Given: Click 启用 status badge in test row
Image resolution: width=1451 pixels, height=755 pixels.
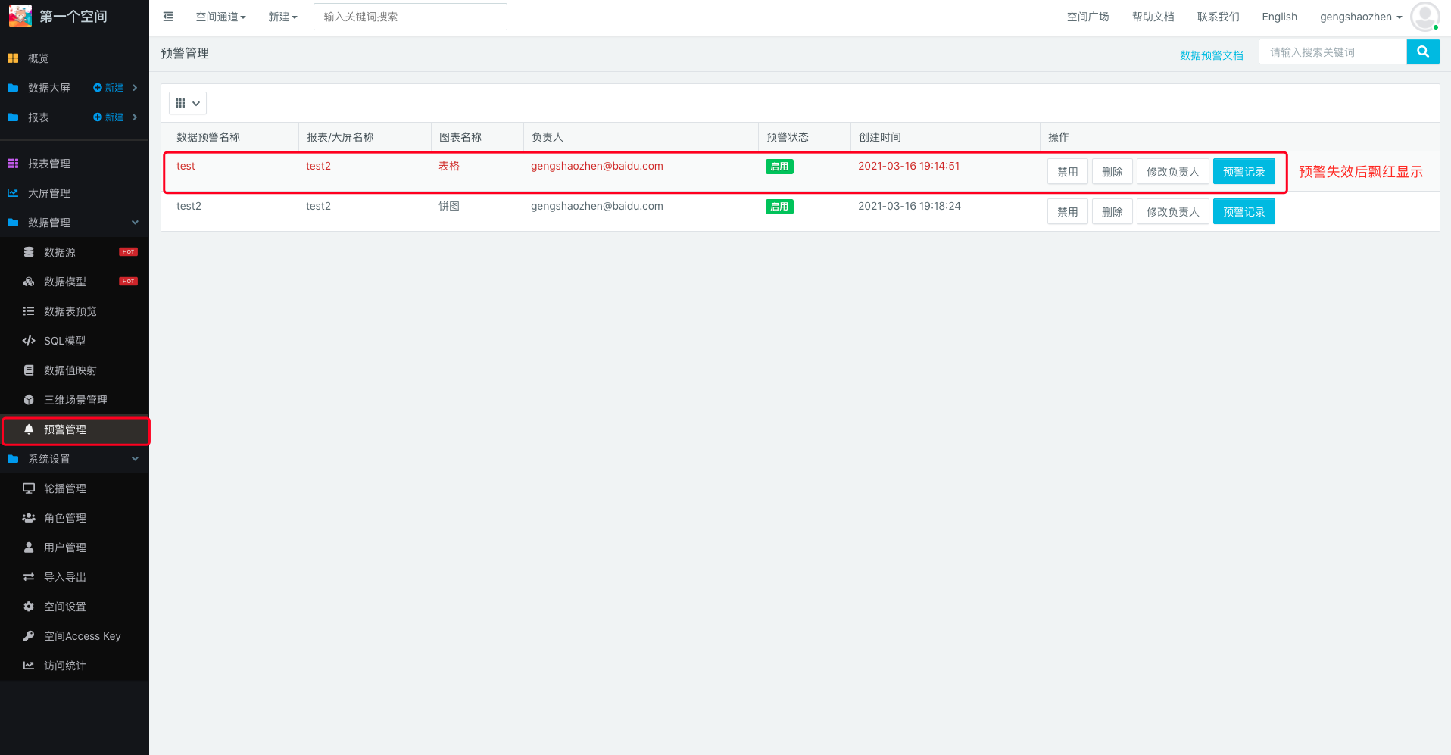Looking at the screenshot, I should (x=779, y=167).
